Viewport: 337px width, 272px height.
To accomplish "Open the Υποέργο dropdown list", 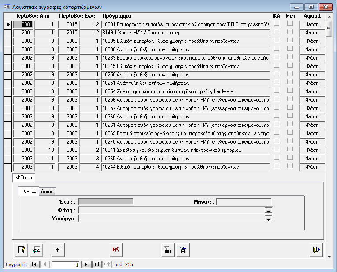I will [268, 219].
